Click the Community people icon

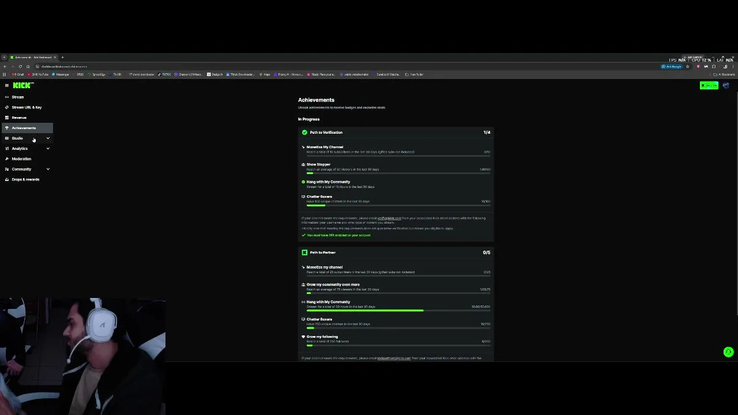pyautogui.click(x=7, y=169)
